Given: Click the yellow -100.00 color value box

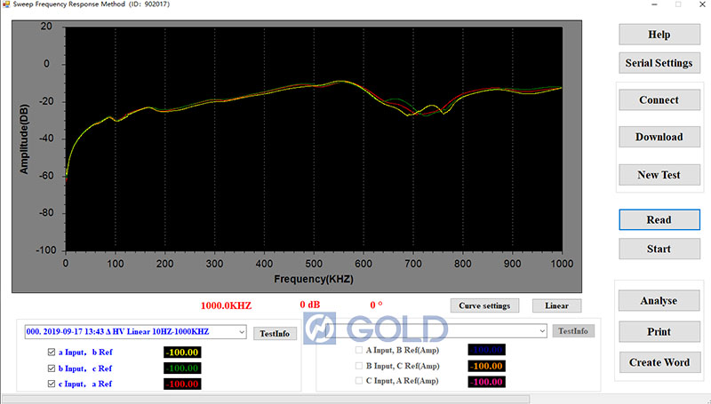Looking at the screenshot, I should (x=182, y=353).
